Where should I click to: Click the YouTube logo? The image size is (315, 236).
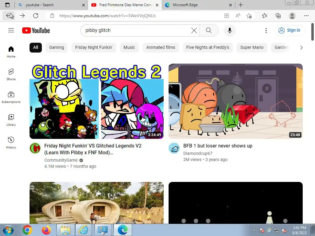tap(36, 30)
